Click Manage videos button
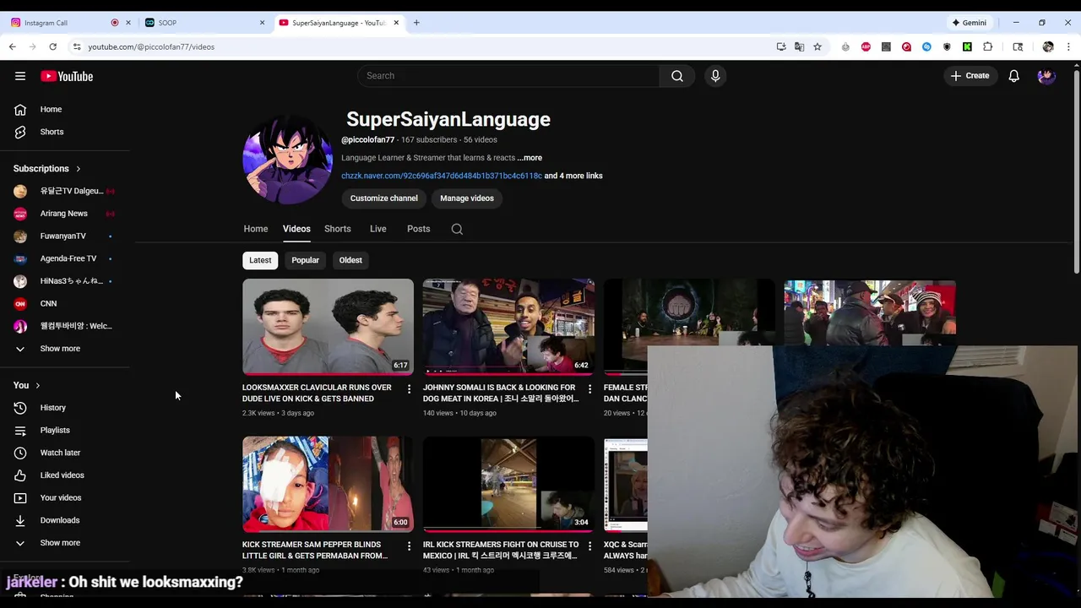Viewport: 1081px width, 608px height. (467, 198)
